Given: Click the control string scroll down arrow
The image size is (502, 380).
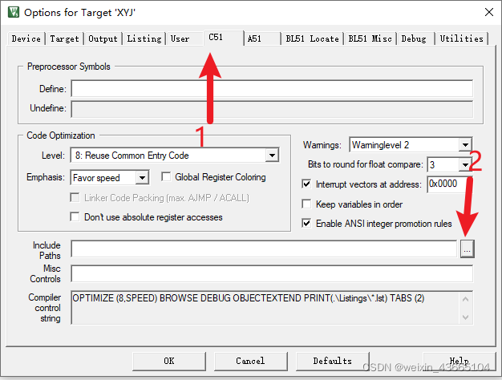Looking at the screenshot, I should coord(465,317).
